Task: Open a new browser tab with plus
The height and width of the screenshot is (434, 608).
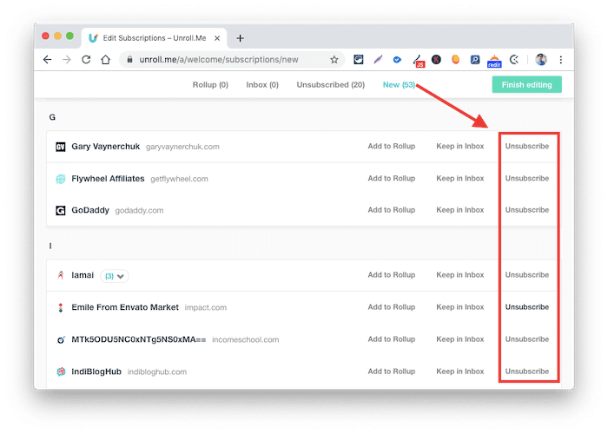Action: pos(241,38)
